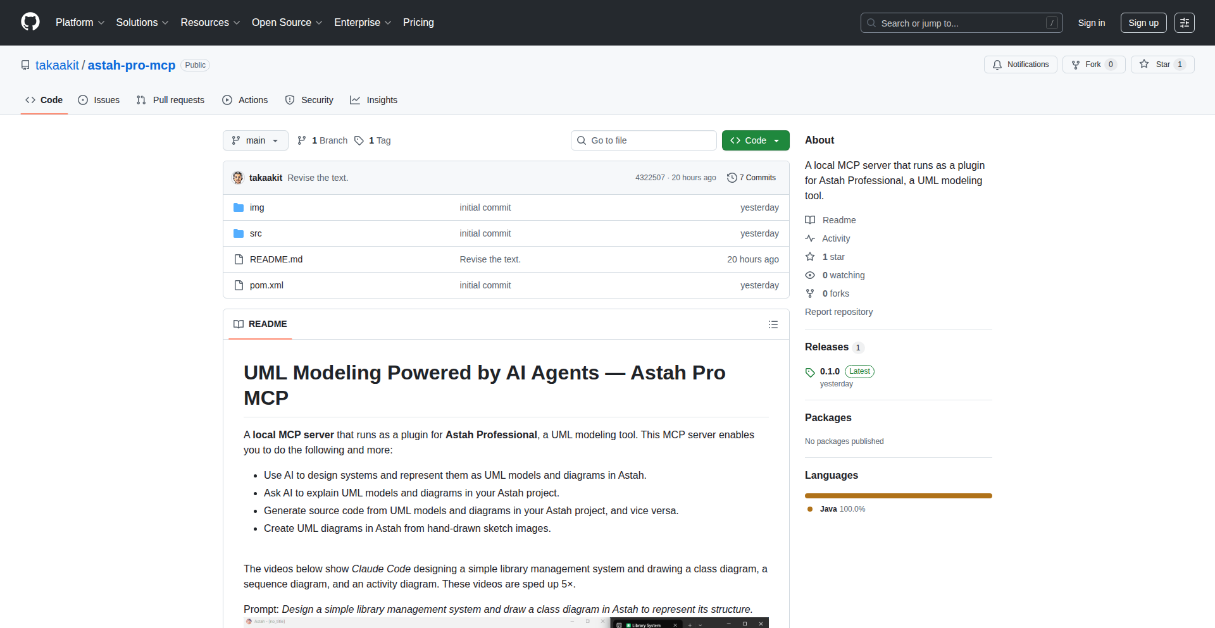Switch to the Issues tab

99,100
